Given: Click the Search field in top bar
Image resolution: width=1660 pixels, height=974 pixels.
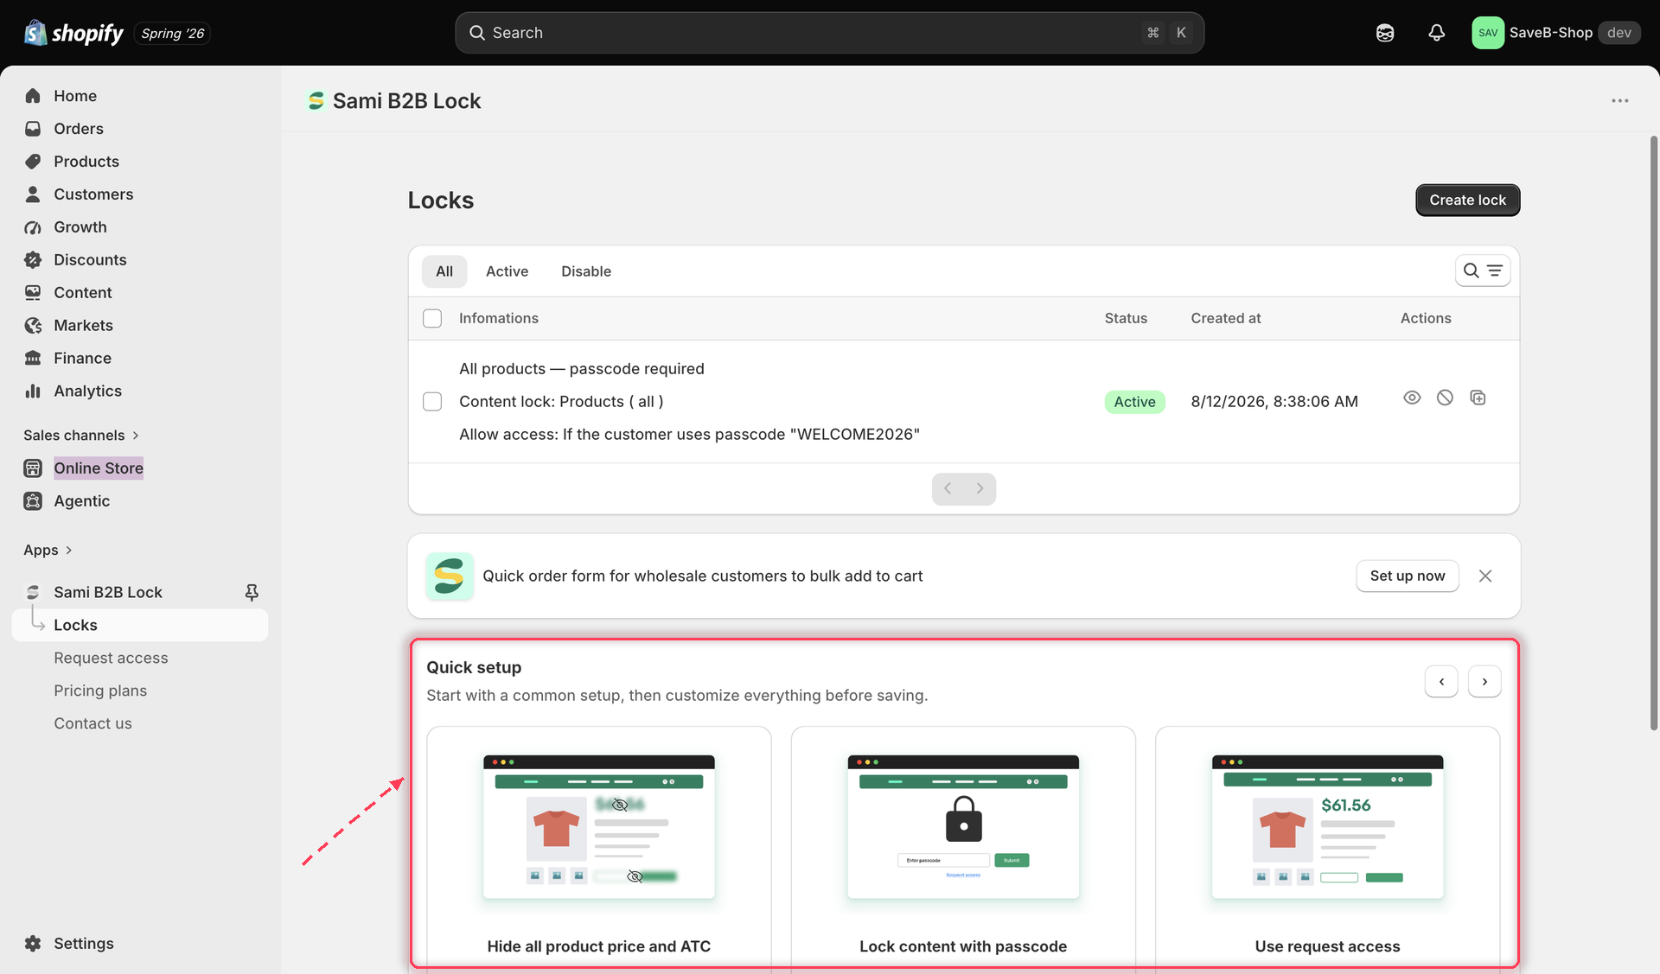Looking at the screenshot, I should [x=829, y=33].
